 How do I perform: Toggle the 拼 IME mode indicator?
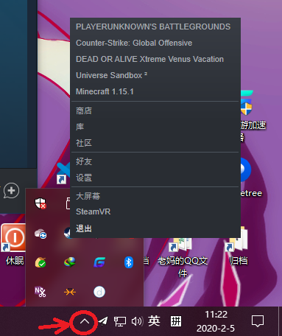click(176, 321)
